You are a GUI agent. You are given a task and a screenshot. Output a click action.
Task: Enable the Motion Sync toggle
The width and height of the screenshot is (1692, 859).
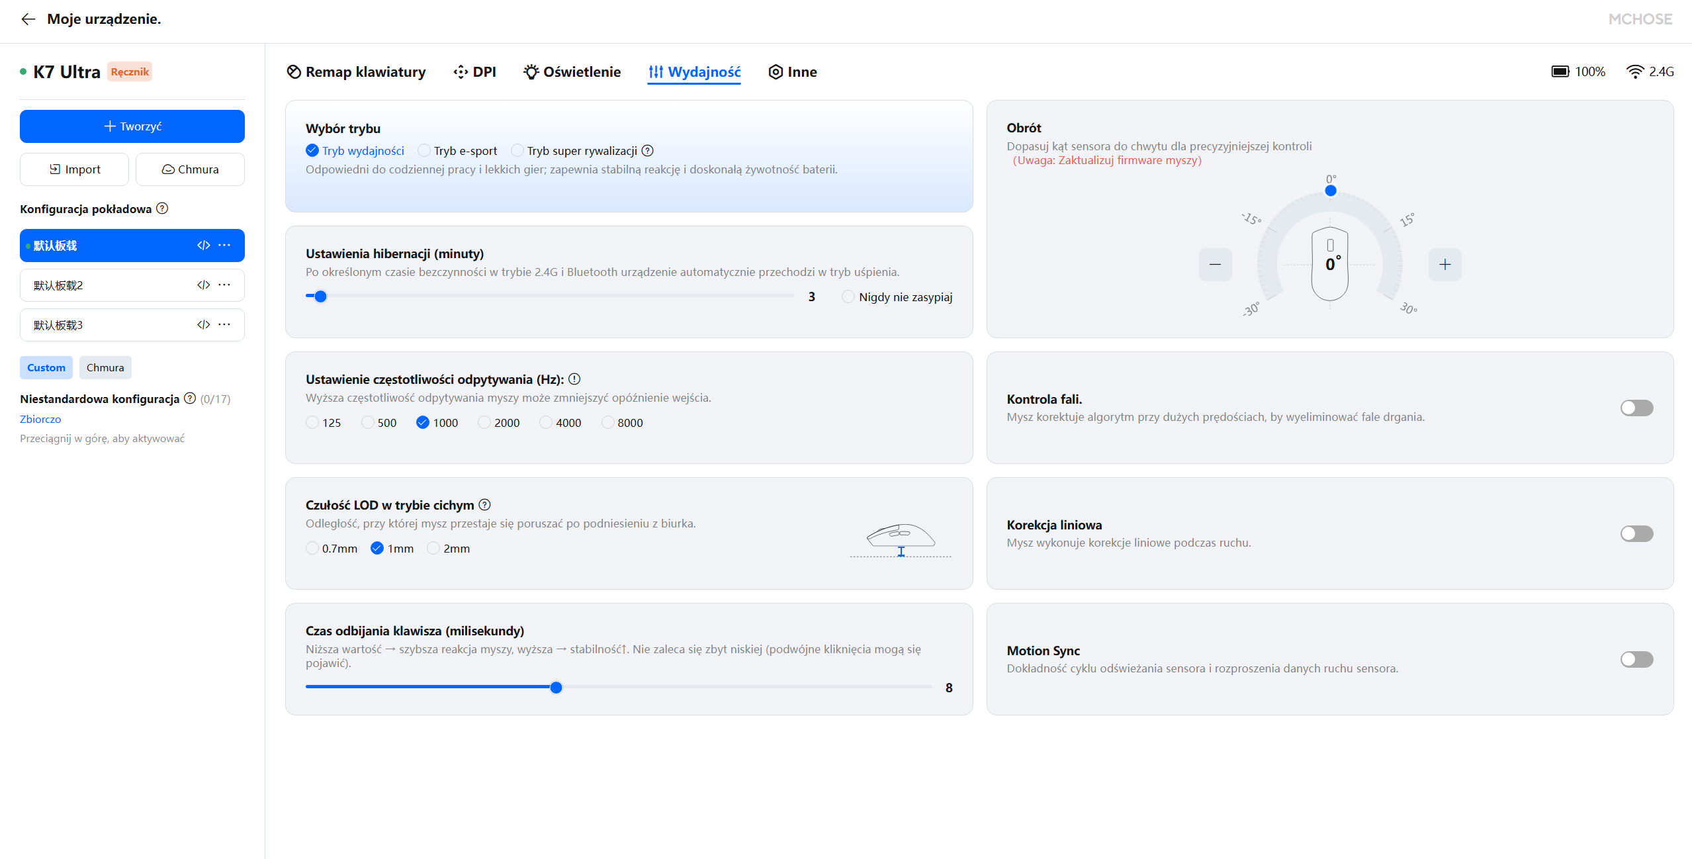1636,659
